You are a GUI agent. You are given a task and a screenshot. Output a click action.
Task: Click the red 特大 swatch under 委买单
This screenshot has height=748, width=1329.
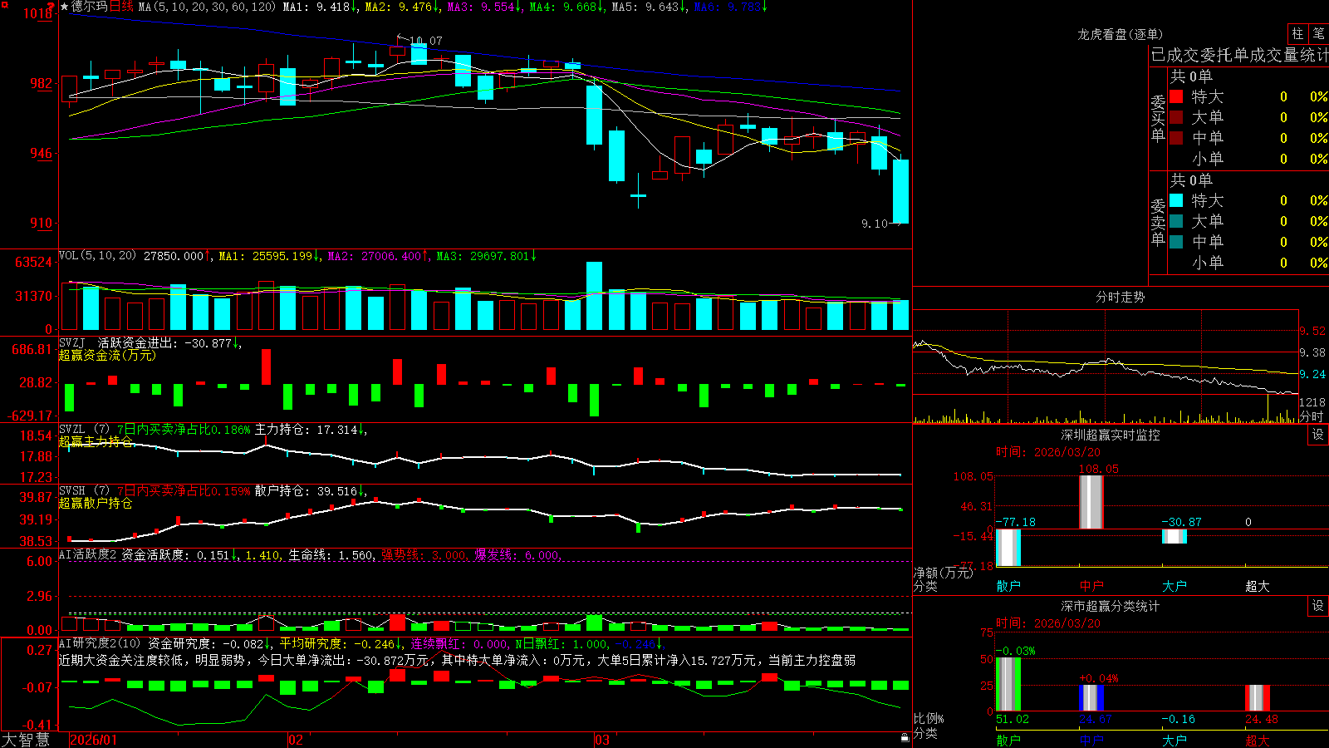(1176, 96)
